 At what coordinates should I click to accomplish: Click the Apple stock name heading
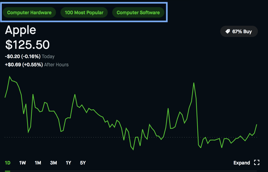click(x=21, y=30)
